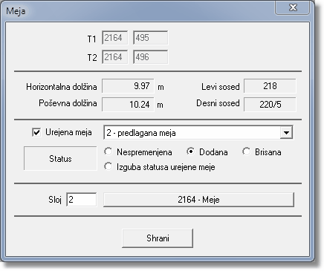Click the Horizontalna dolžina value 9.97
The image size is (324, 271).
[128, 86]
